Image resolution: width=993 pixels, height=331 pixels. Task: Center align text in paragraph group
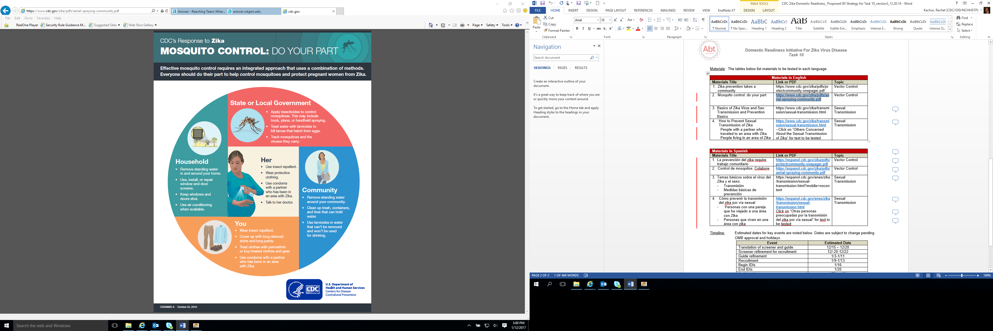(x=656, y=28)
